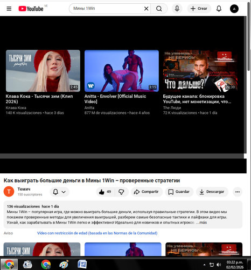Download the video with Descargar
The height and width of the screenshot is (270, 251).
tap(212, 192)
